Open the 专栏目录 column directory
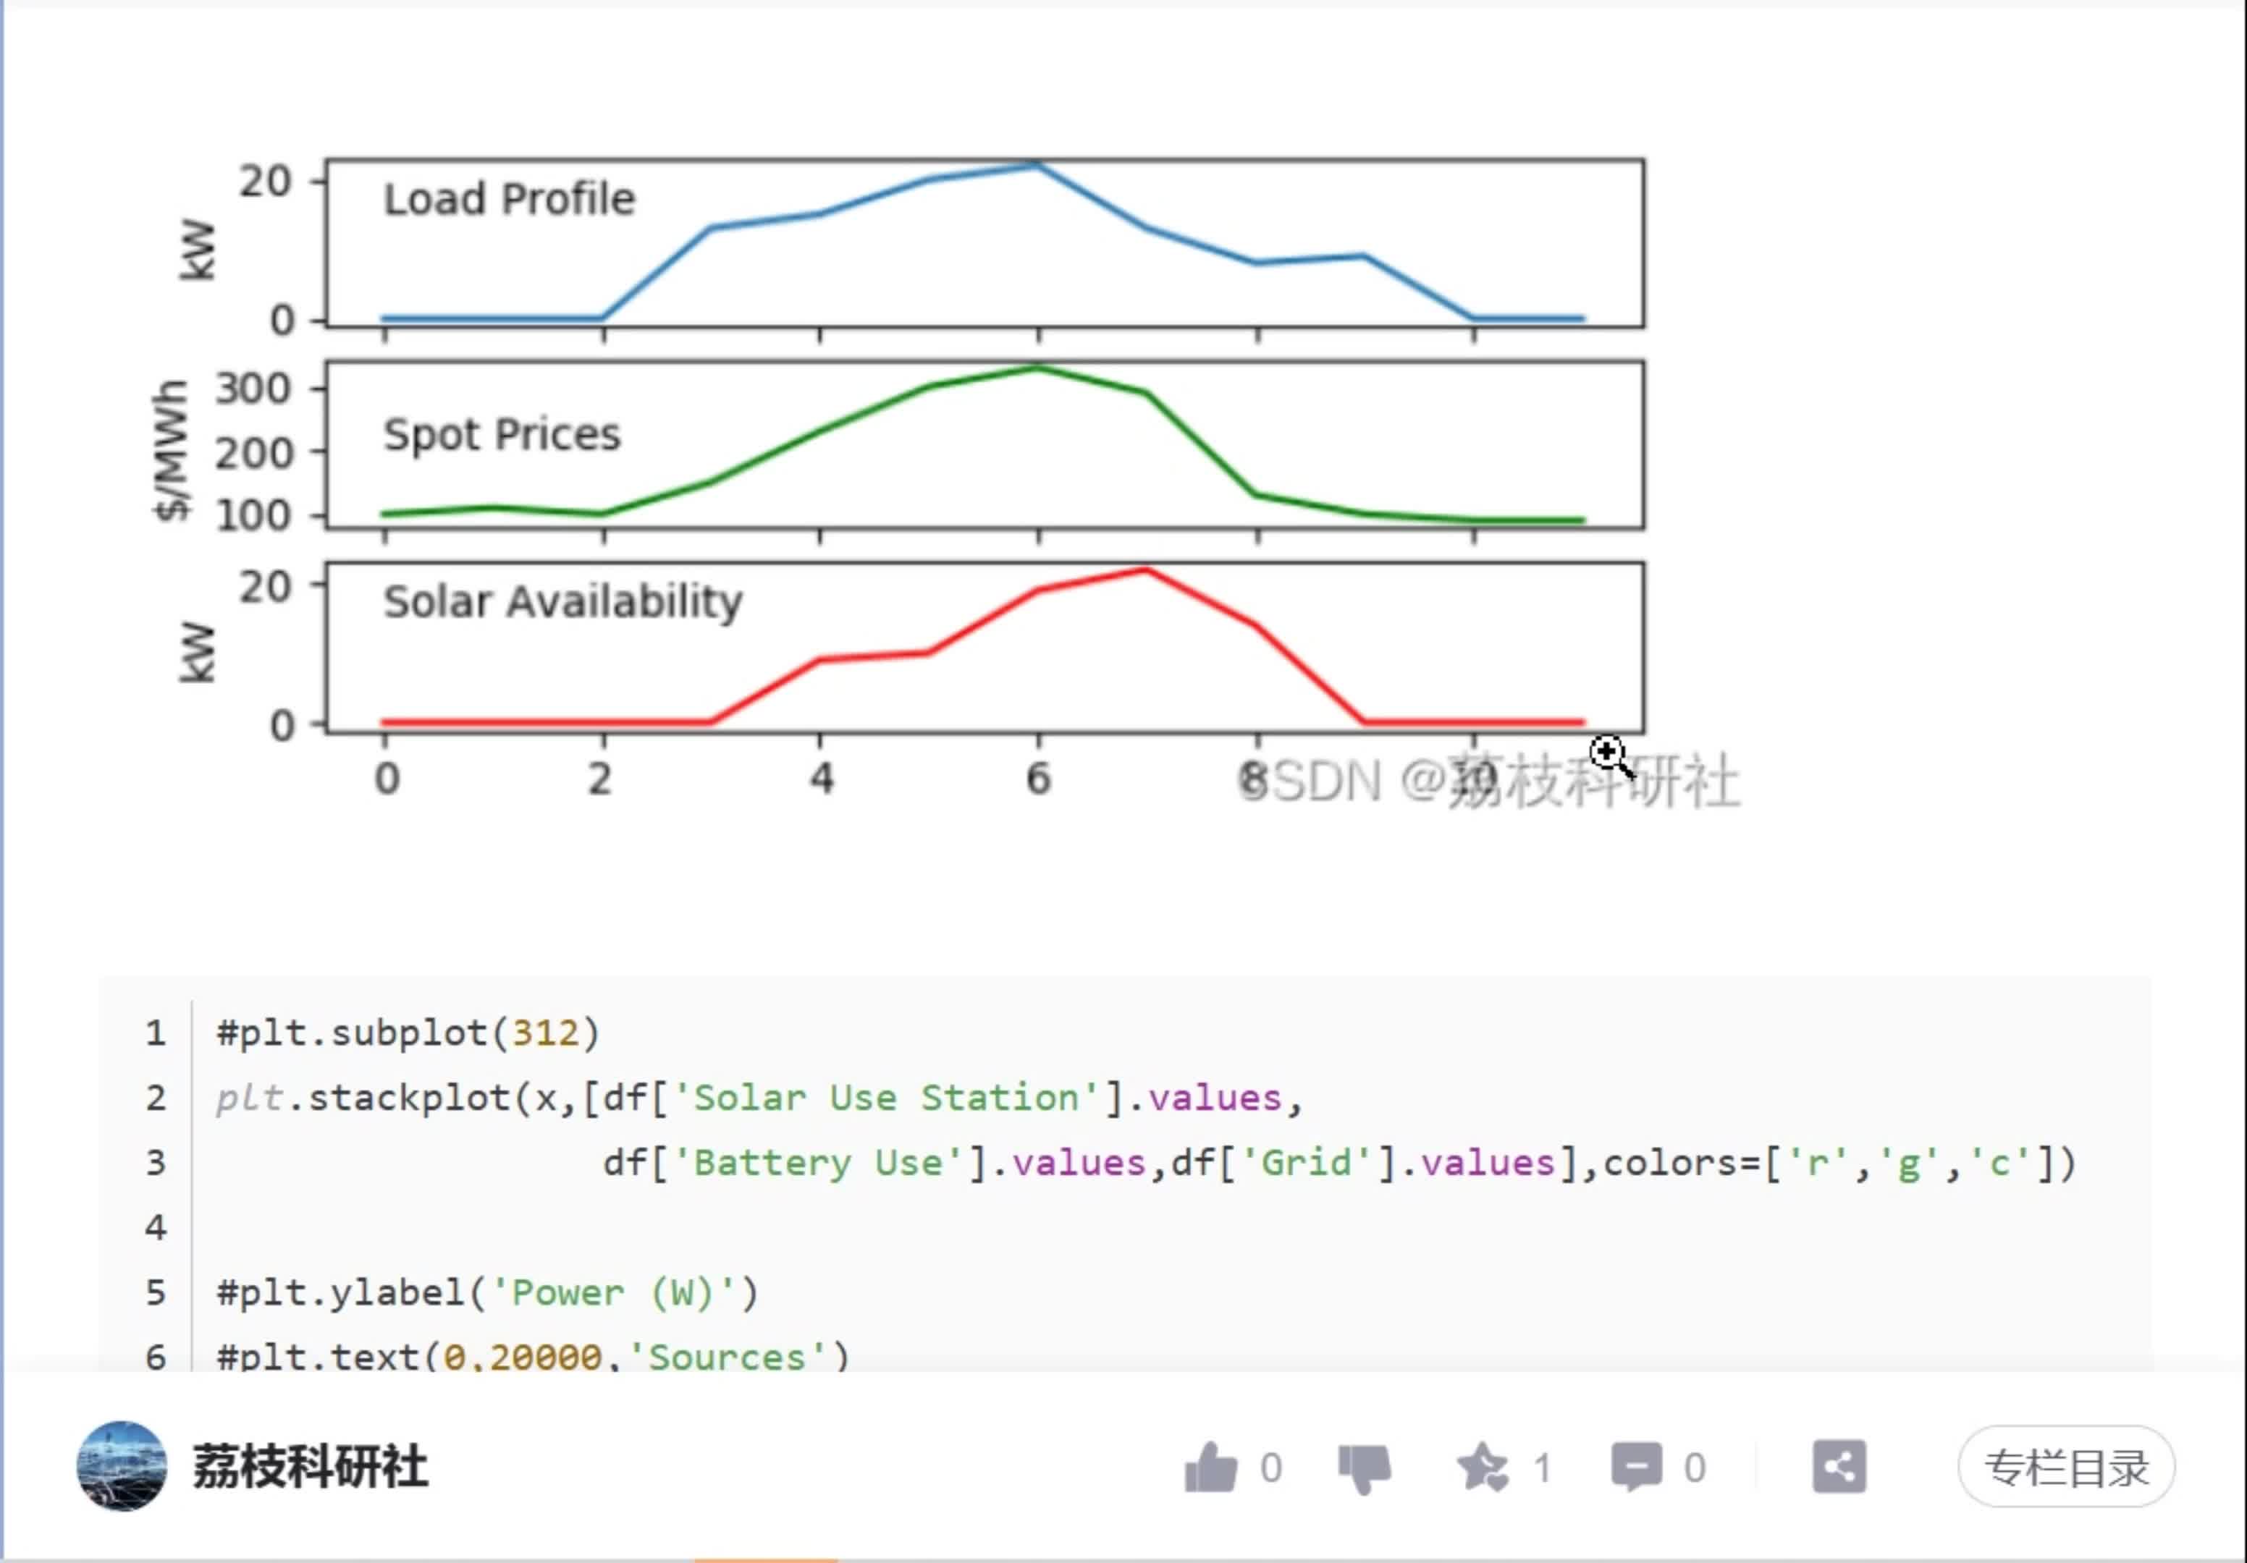Screen dimensions: 2247x1563 pyautogui.click(x=2066, y=1467)
